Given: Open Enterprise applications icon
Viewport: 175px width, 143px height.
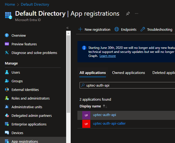Looking at the screenshot, I should [x=7, y=124].
